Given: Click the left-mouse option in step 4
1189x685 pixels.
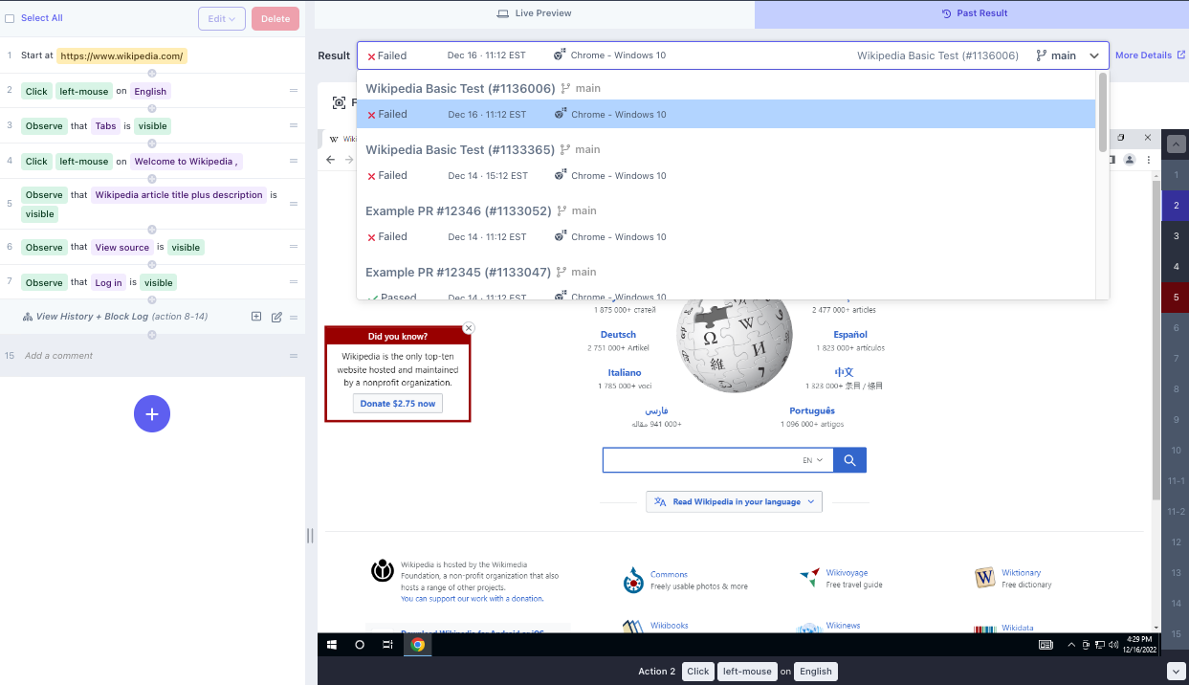Looking at the screenshot, I should click(84, 161).
